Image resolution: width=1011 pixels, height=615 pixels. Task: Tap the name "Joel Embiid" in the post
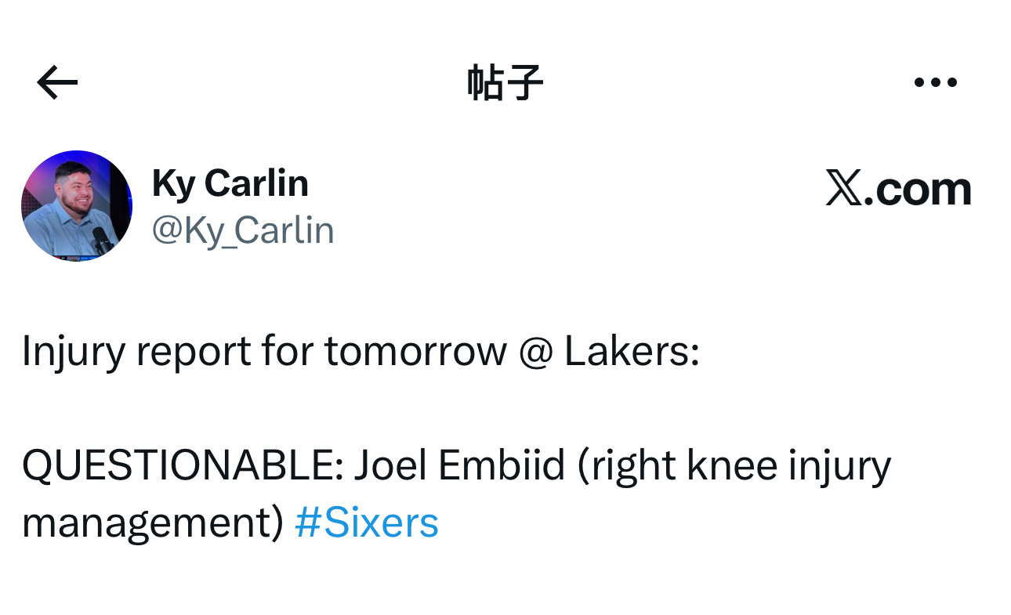coord(459,466)
